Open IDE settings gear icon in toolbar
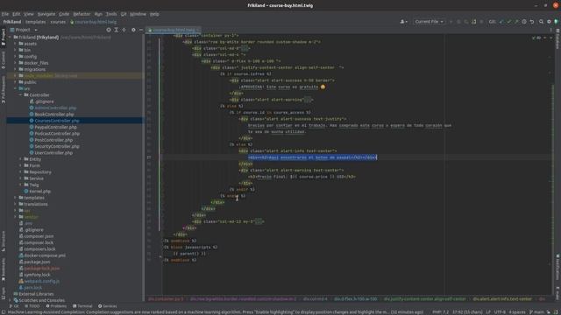 tap(550, 22)
